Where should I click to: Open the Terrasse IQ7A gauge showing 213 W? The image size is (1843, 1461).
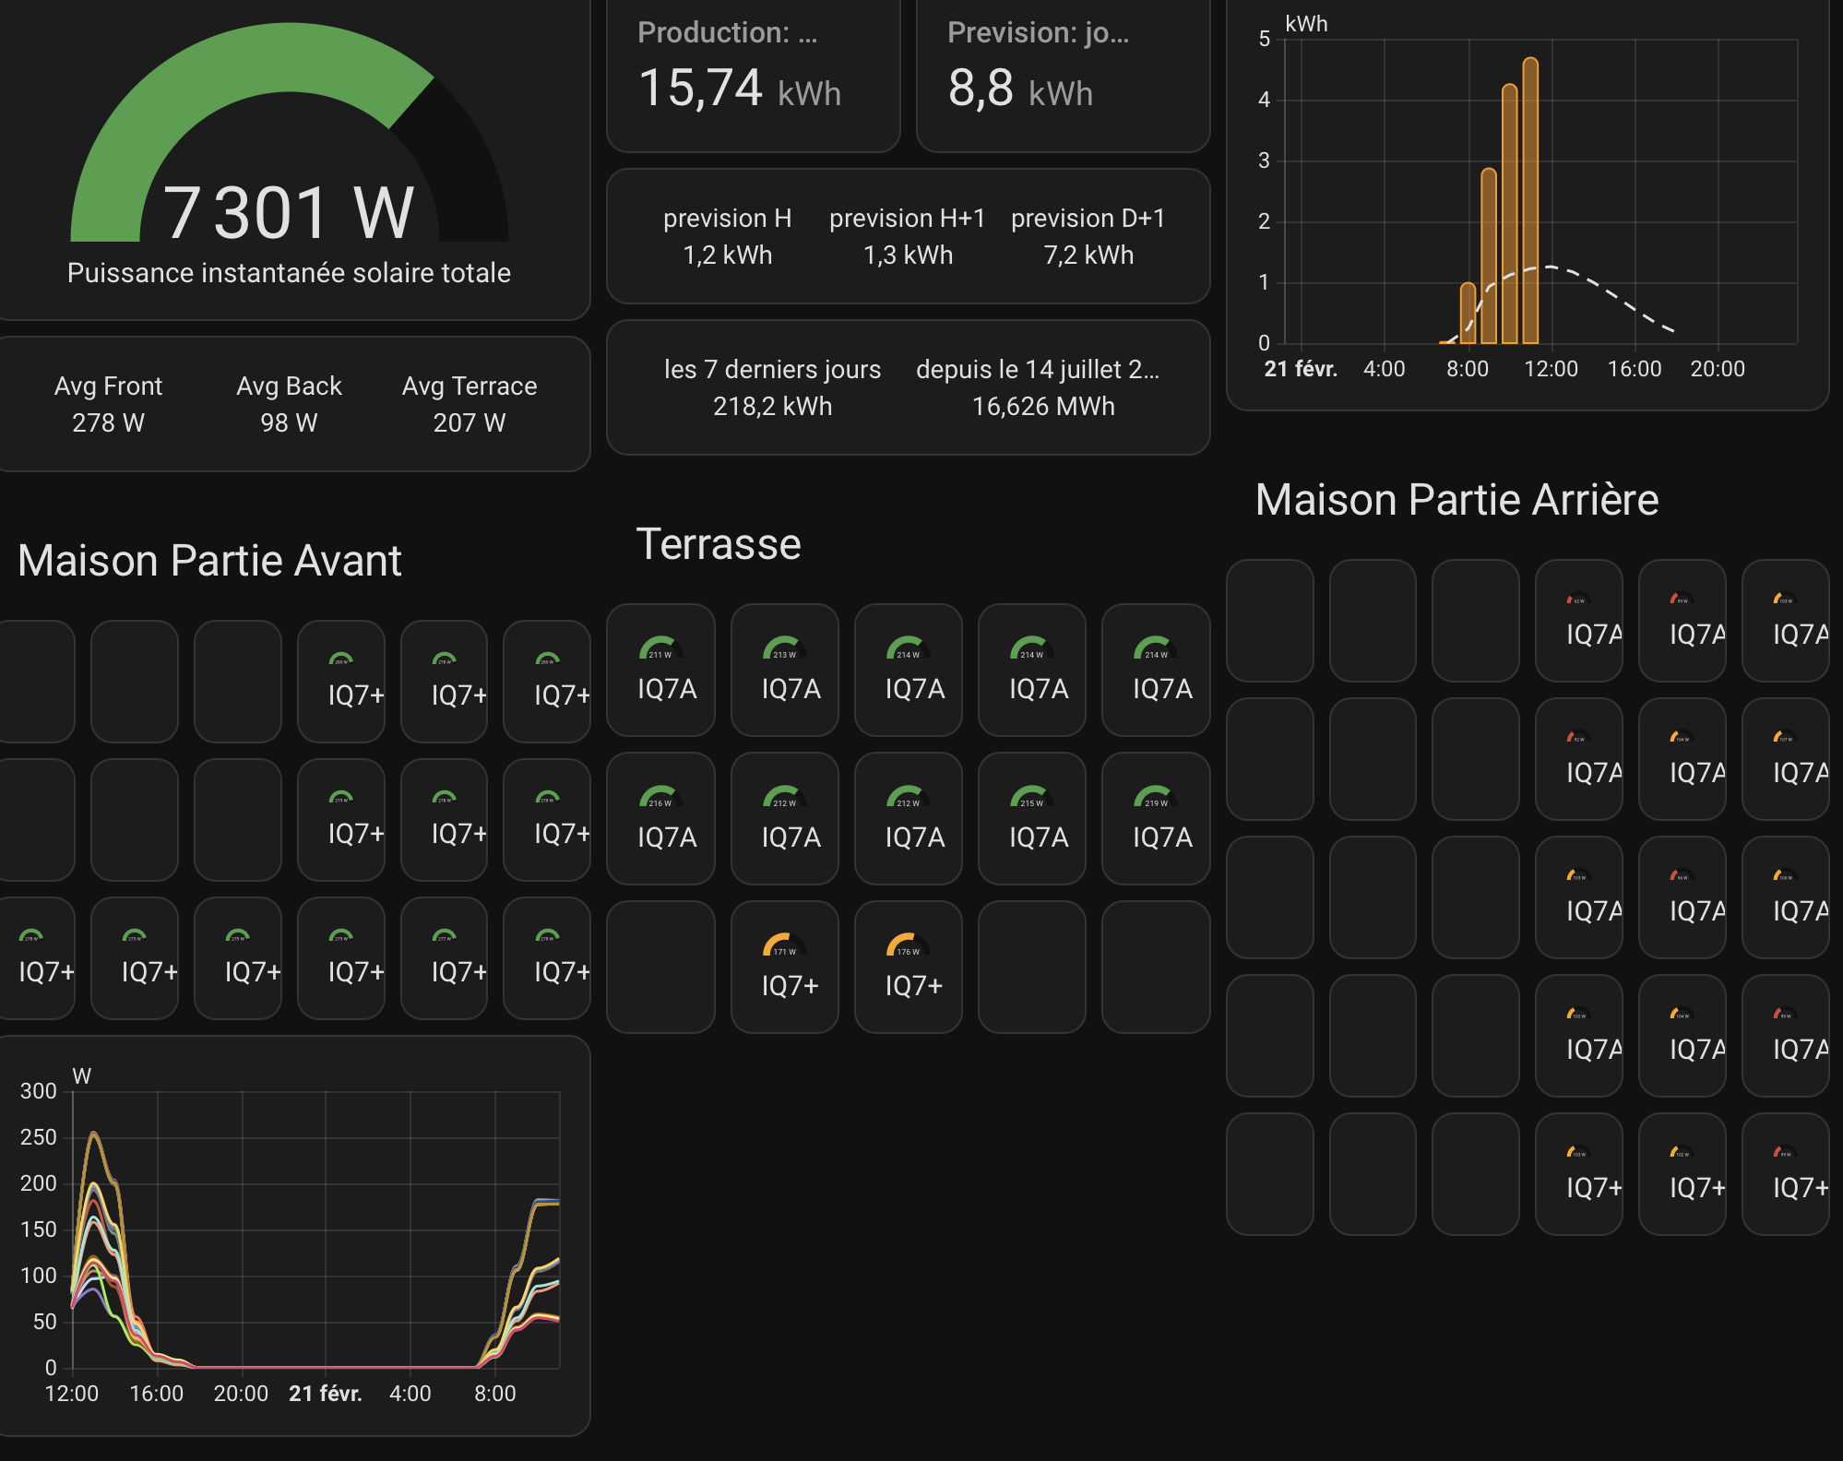(x=784, y=670)
